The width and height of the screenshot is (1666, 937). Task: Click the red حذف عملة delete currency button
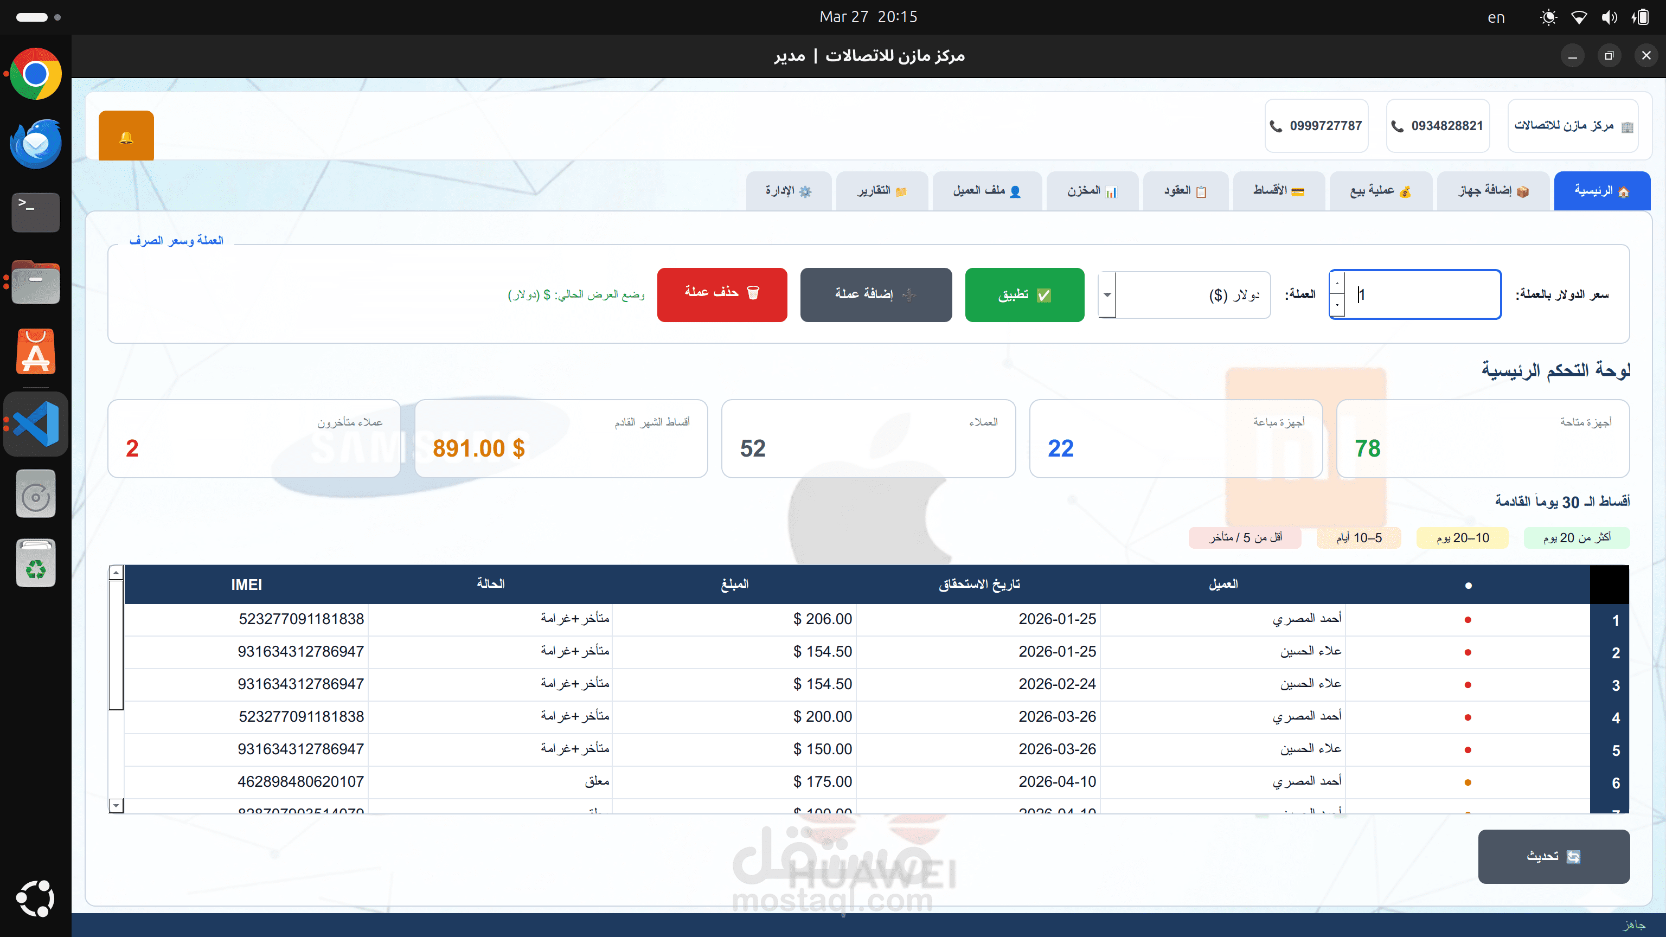pyautogui.click(x=722, y=295)
